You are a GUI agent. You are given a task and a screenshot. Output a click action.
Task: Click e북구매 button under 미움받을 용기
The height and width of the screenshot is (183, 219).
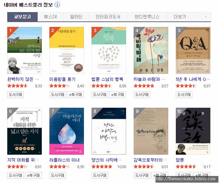coord(76,95)
